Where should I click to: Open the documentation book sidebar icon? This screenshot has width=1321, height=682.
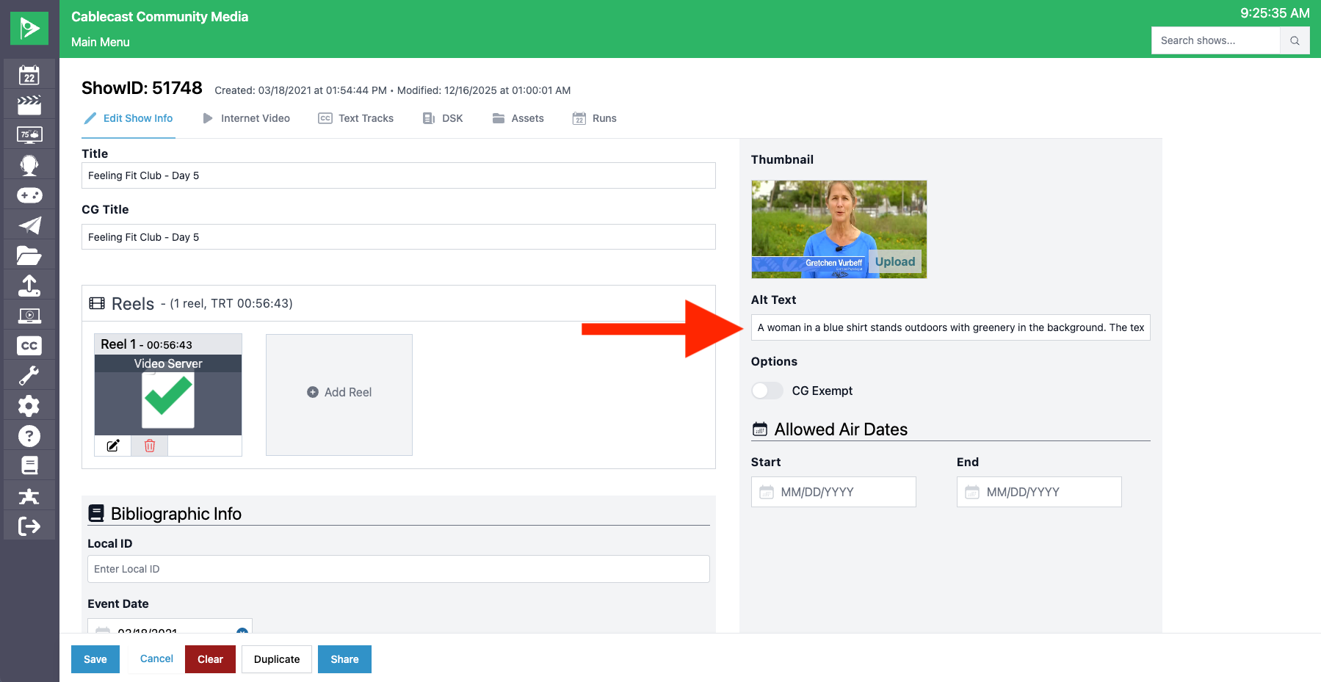[29, 466]
